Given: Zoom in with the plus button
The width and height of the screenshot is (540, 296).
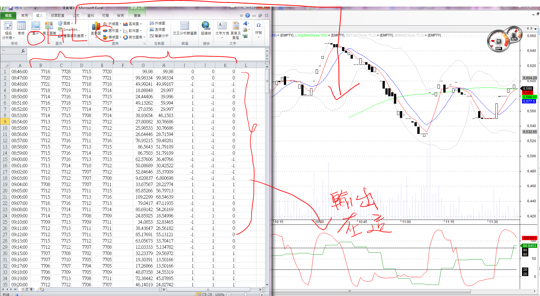Looking at the screenshot, I should pyautogui.click(x=262, y=295).
